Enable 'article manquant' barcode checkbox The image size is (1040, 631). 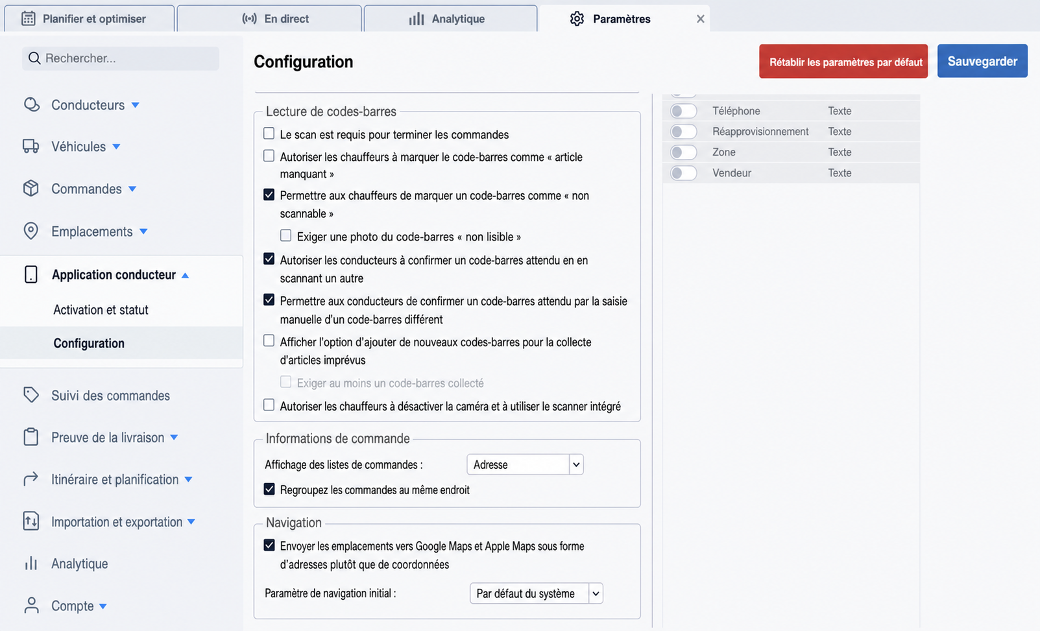tap(269, 156)
